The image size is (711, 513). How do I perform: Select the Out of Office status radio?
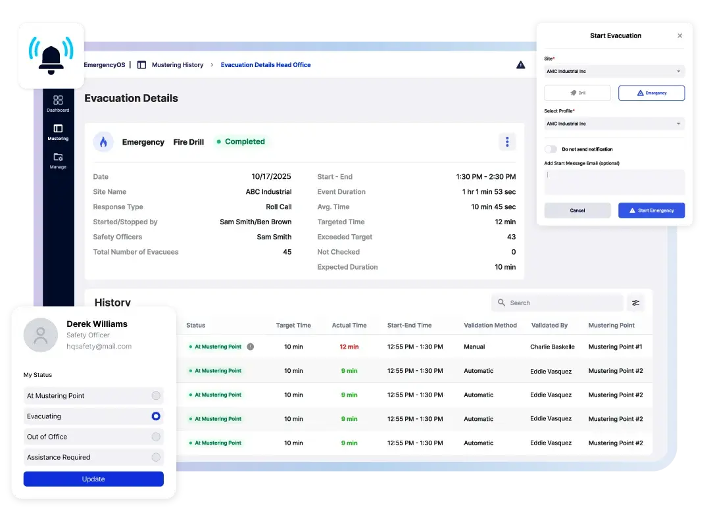(155, 437)
